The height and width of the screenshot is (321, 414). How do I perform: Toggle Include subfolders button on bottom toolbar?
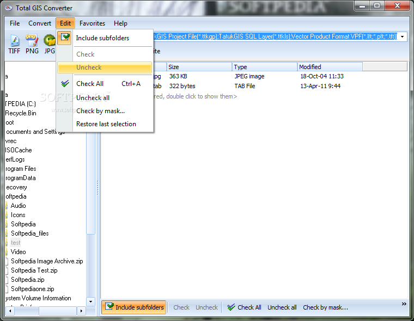(x=134, y=307)
